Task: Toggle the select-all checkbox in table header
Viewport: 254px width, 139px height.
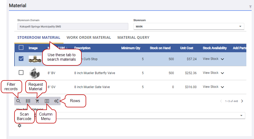Action: 21,48
